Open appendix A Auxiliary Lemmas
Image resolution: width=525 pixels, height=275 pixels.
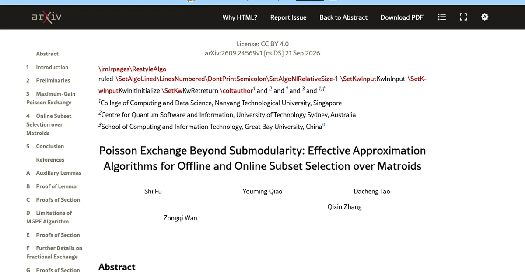pos(54,173)
